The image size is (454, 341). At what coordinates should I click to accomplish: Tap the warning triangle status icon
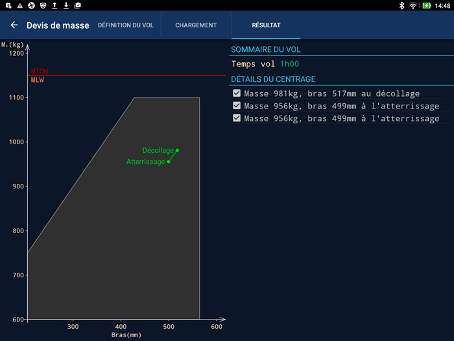(x=19, y=5)
